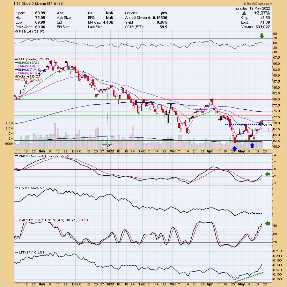Click the header Volume value 633,027
The width and height of the screenshot is (287, 287).
point(263,27)
